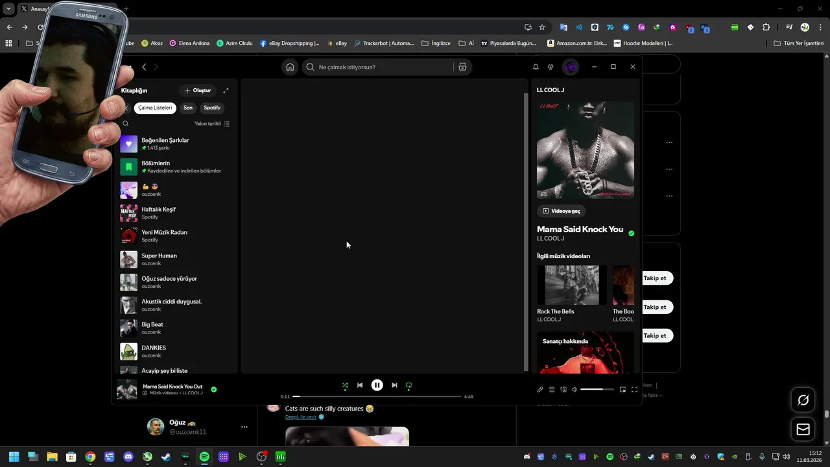
Task: Open Friend Activity icon in Spotify header
Action: [x=551, y=67]
